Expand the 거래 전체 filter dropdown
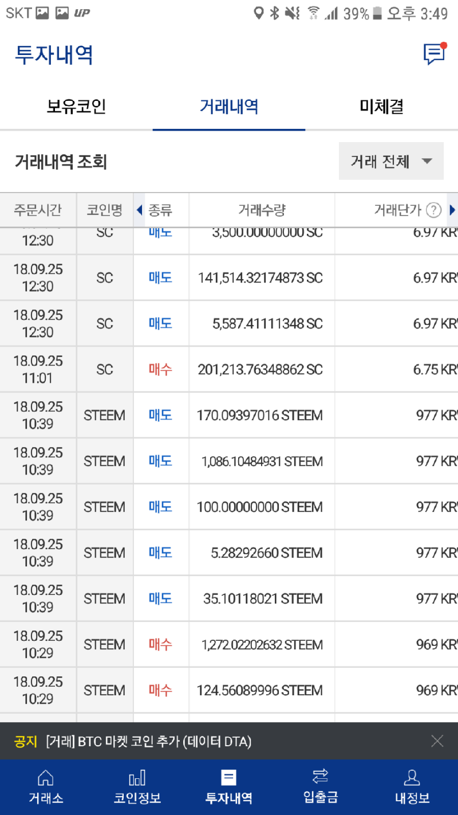Image resolution: width=458 pixels, height=815 pixels. [x=391, y=162]
